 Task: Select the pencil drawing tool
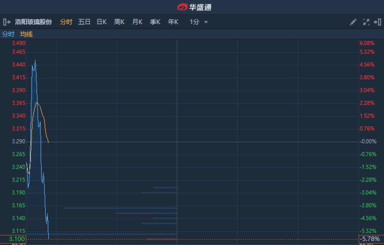pos(353,22)
